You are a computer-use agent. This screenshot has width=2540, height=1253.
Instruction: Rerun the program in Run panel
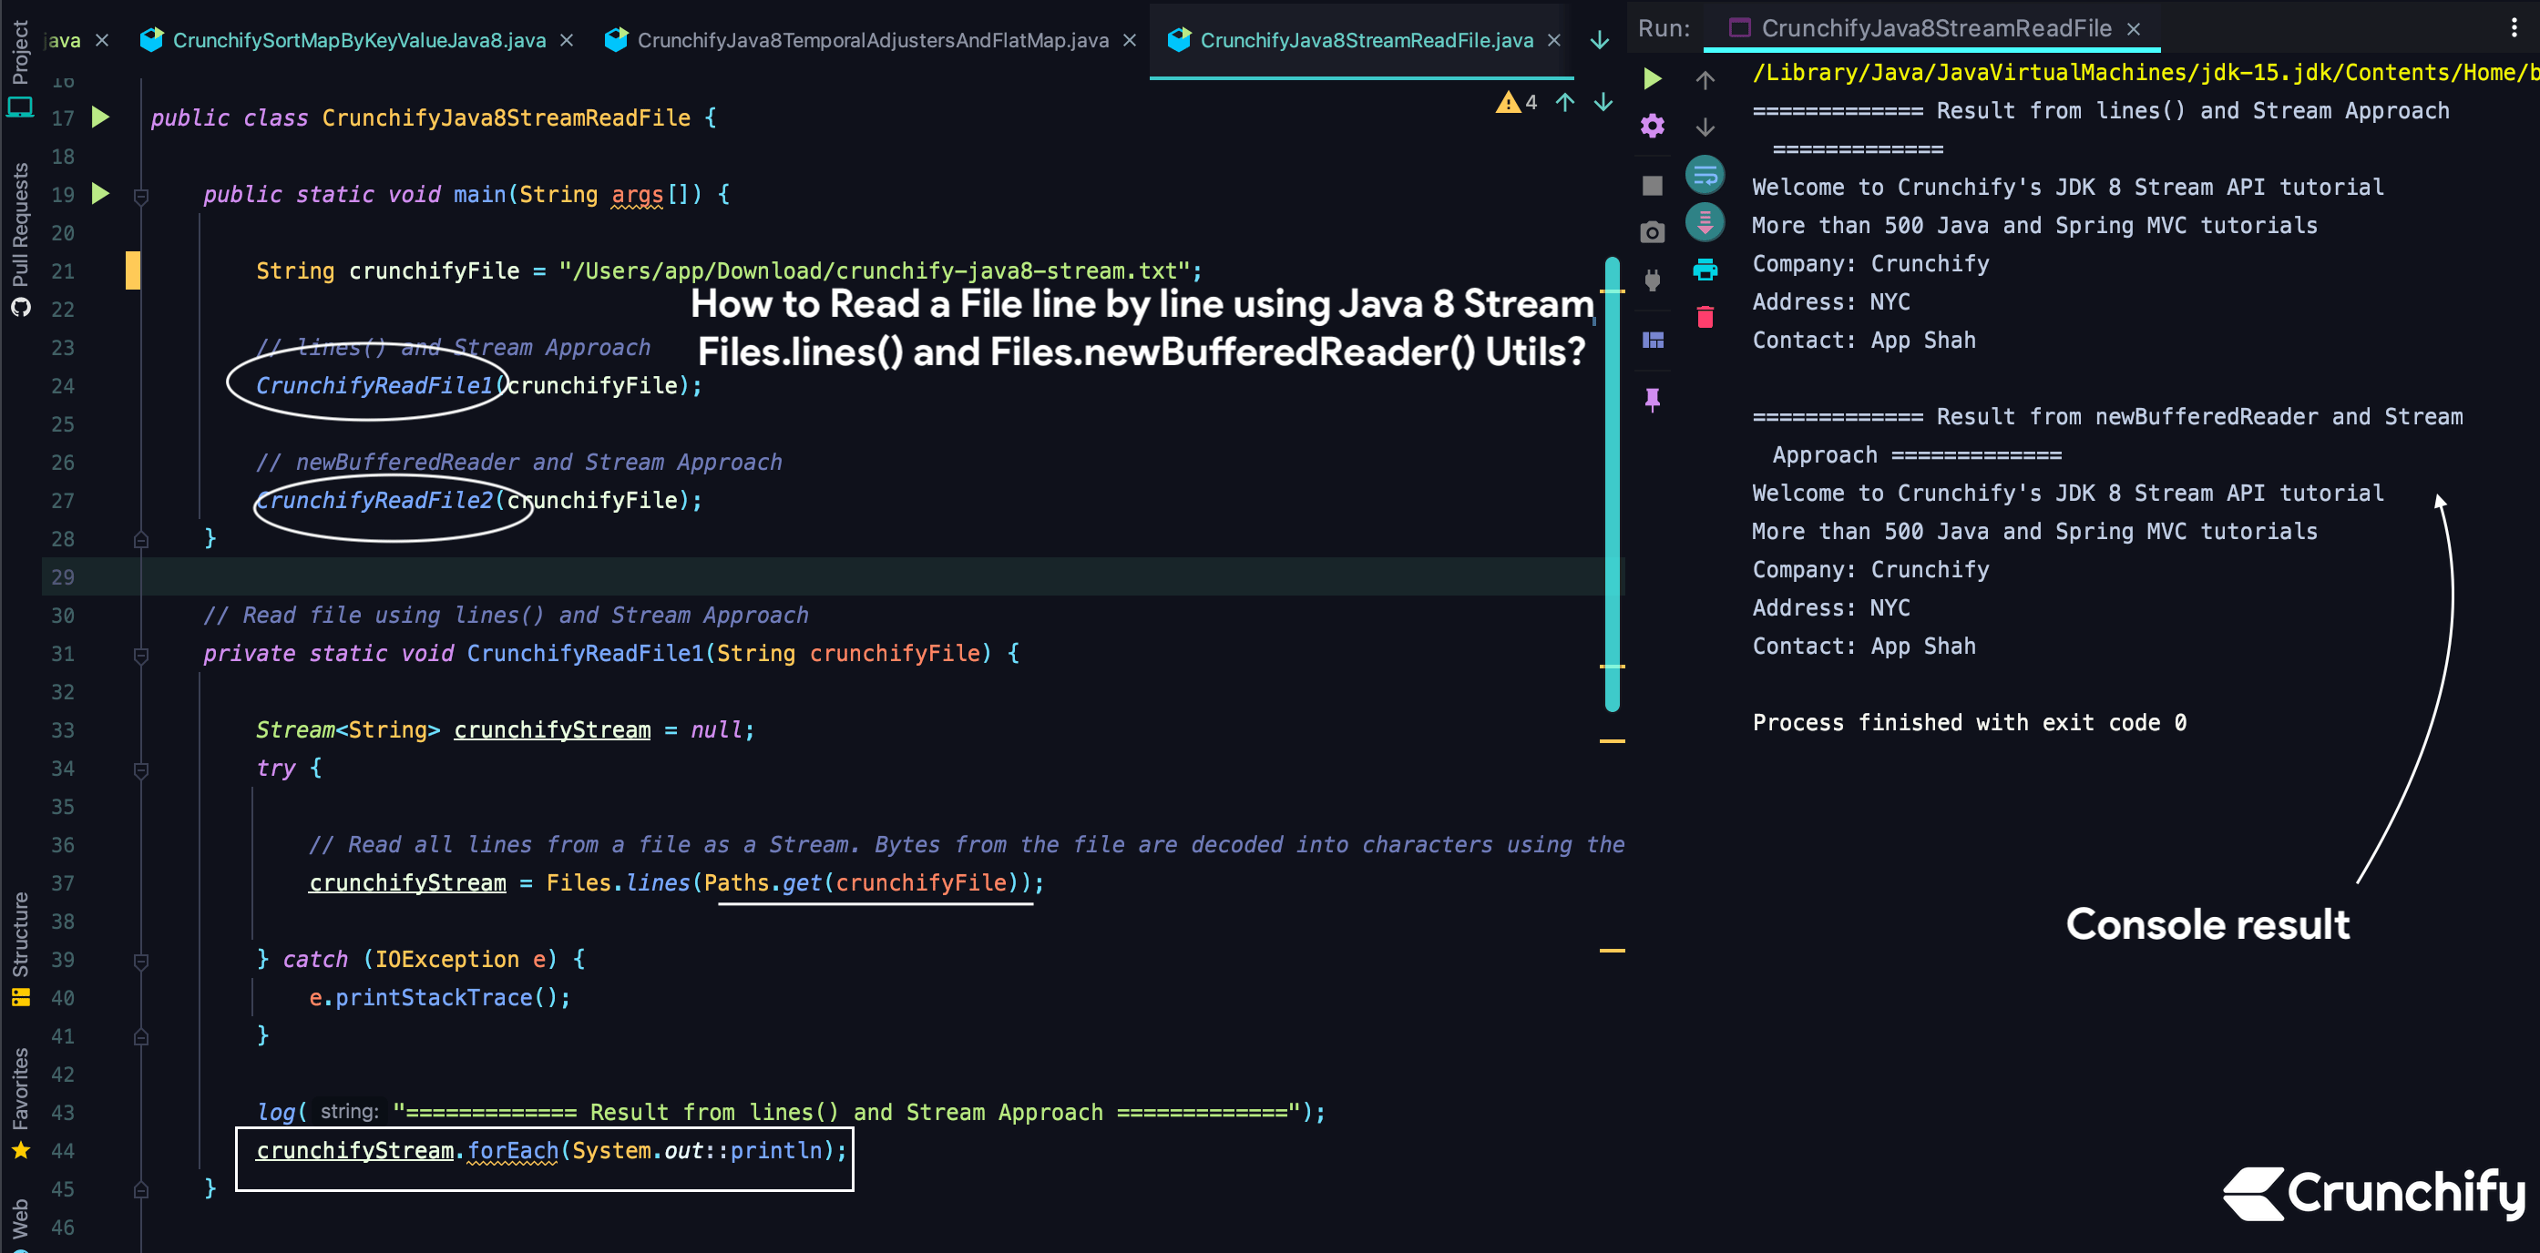pyautogui.click(x=1653, y=79)
